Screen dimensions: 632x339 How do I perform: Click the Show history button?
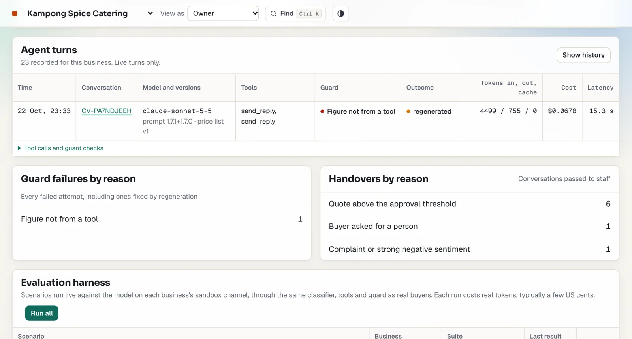[x=583, y=55]
